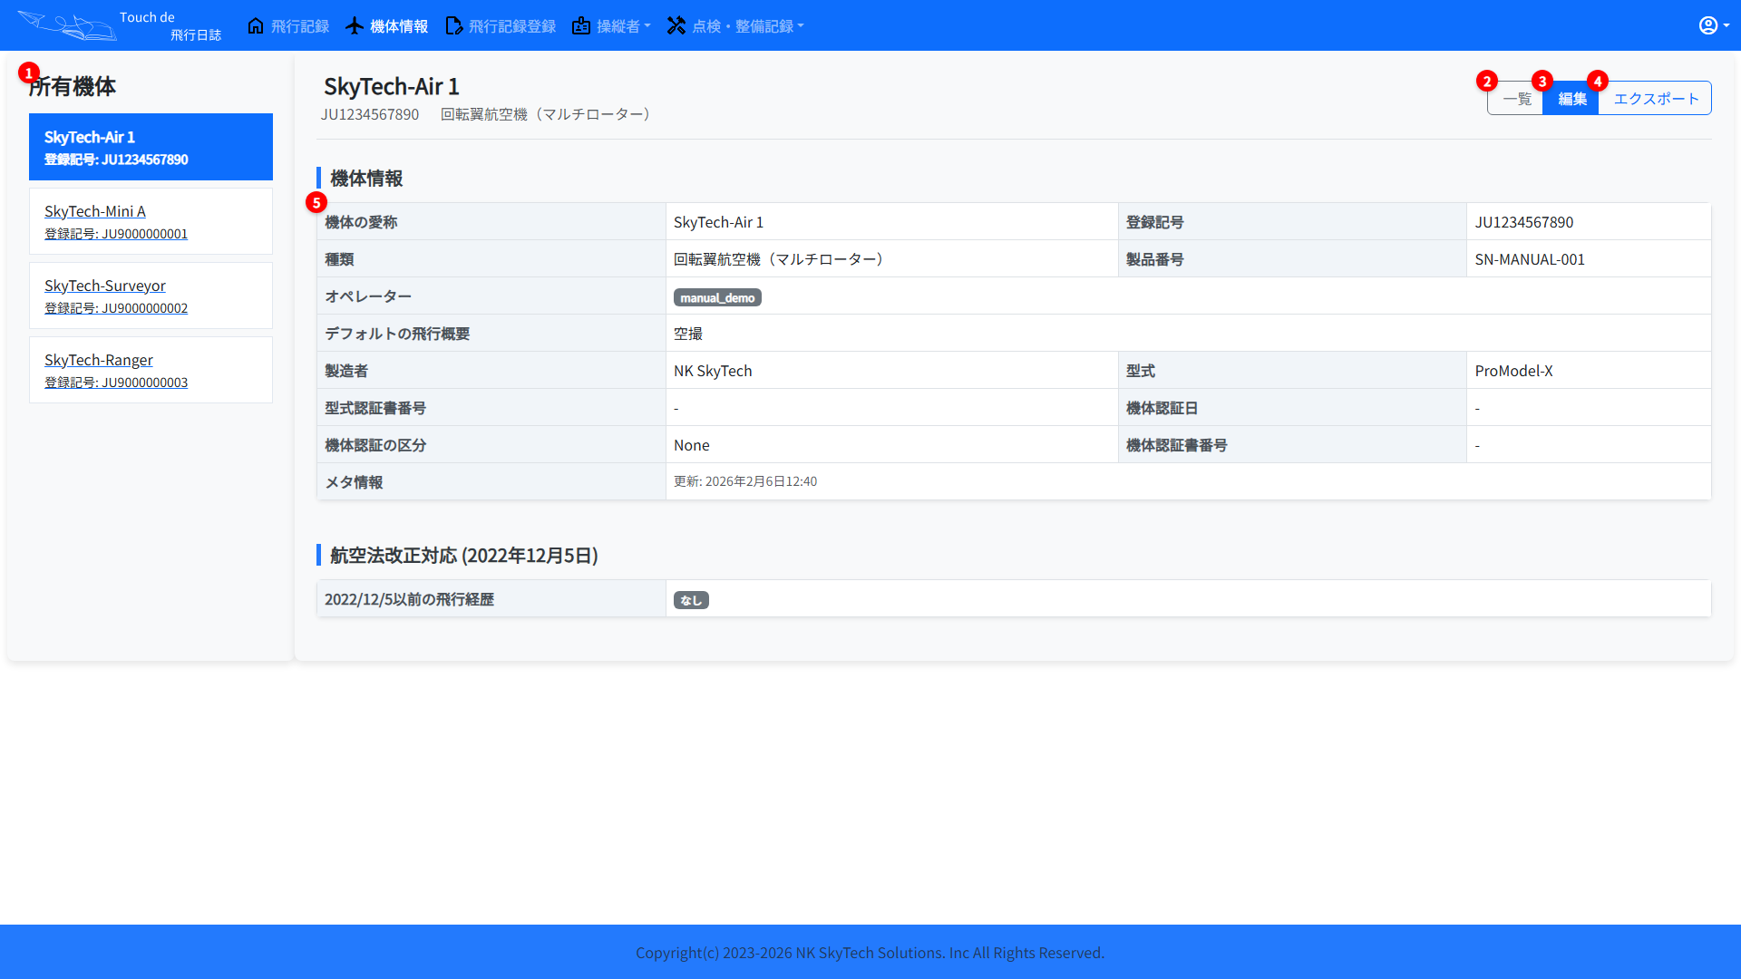Open the account dropdown caret
The image size is (1741, 979).
click(1726, 25)
